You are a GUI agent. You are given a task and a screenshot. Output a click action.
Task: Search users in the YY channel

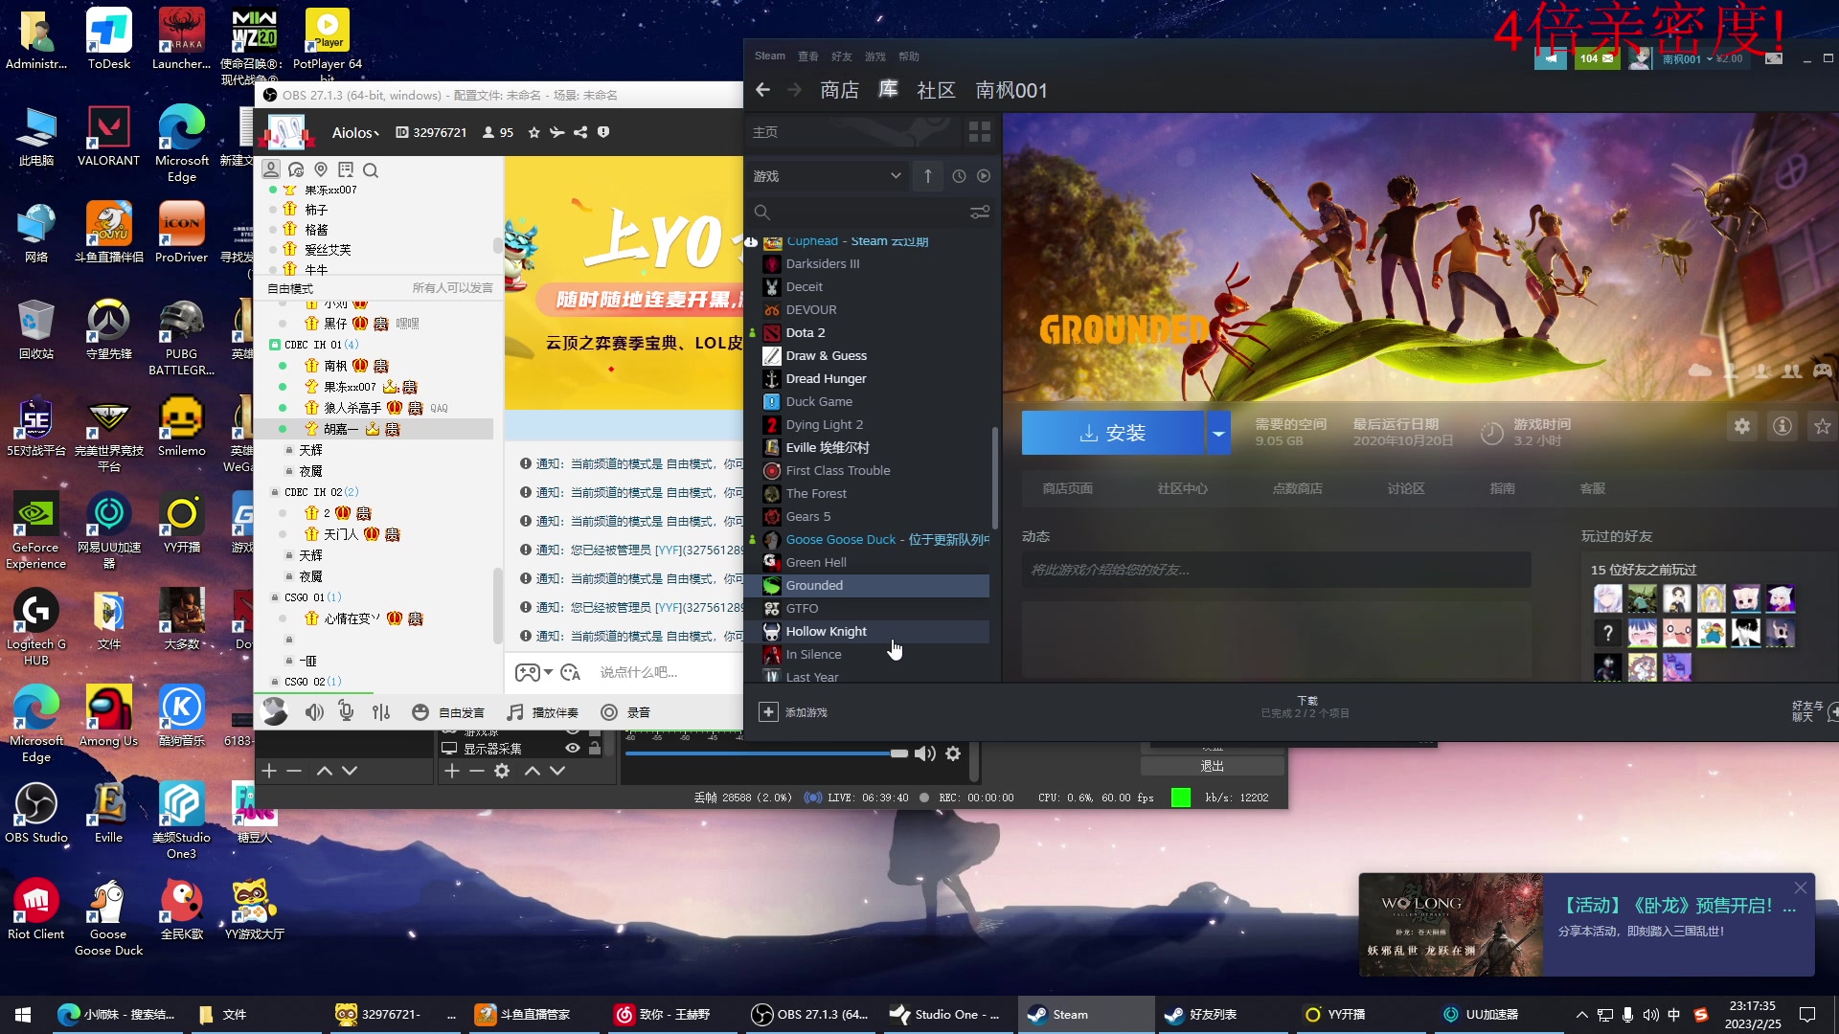(x=371, y=170)
